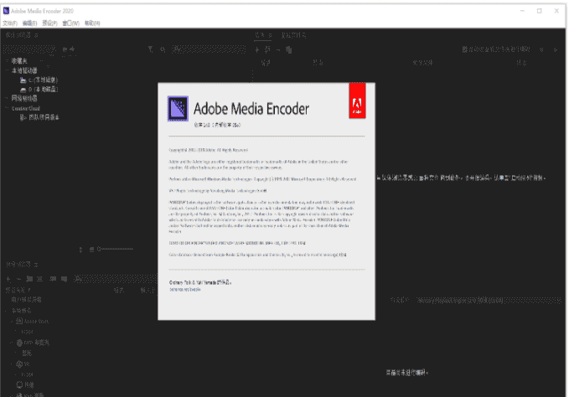Viewport: 569px width, 397px height.
Task: Click the filter funnel icon in Media Browser
Action: (151, 50)
